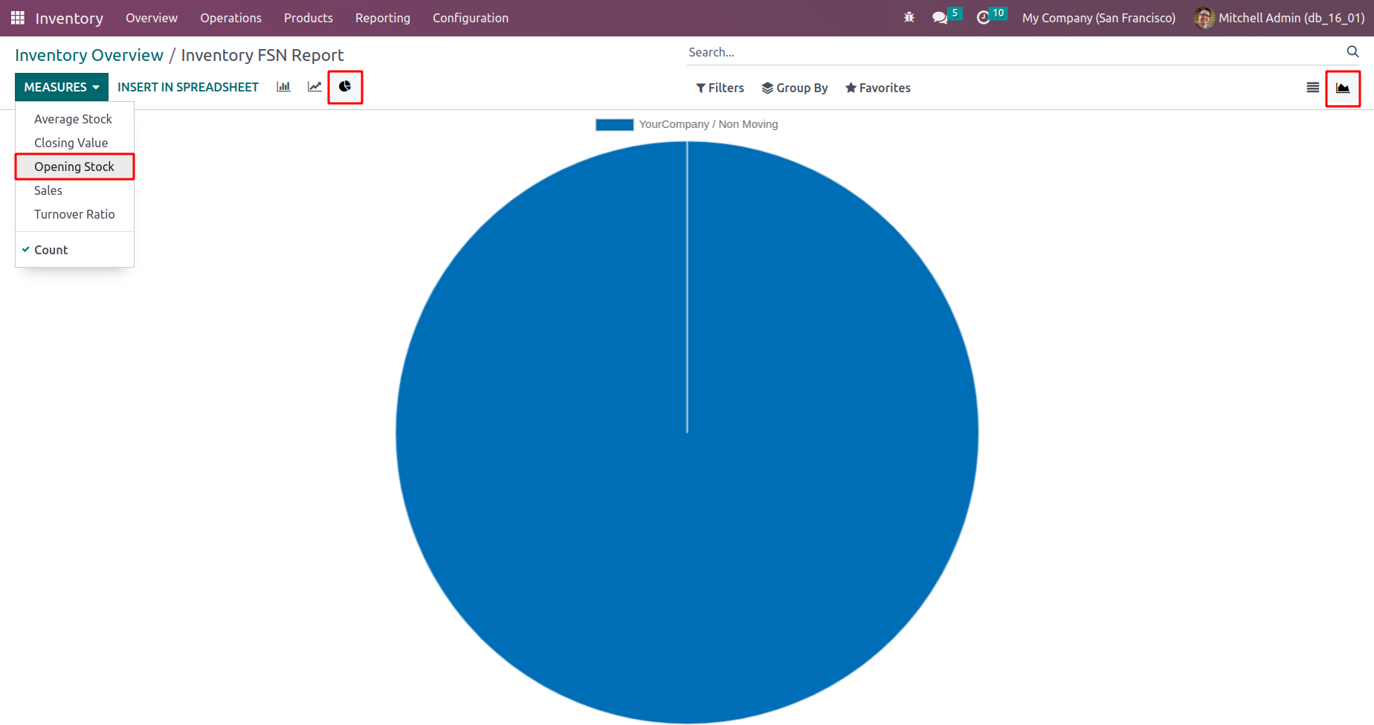This screenshot has width=1374, height=725.
Task: Go back to Inventory Overview breadcrumb
Action: pyautogui.click(x=89, y=55)
